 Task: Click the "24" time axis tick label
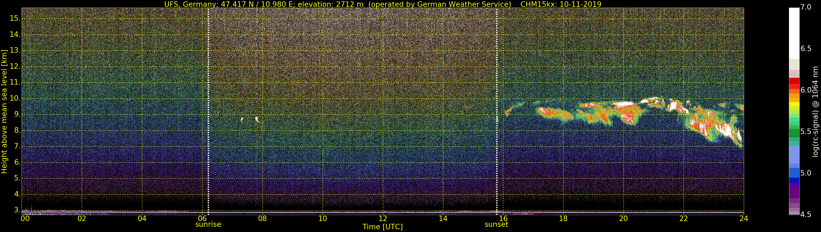point(744,219)
